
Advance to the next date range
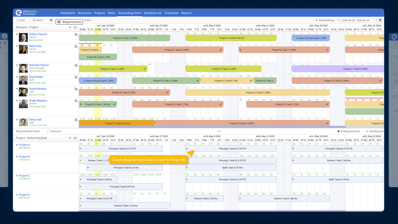(x=376, y=20)
